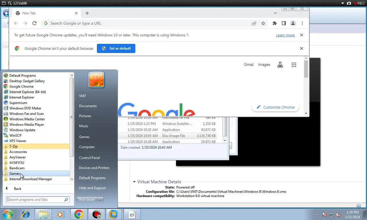
Task: Open Games in the Start menu right pane
Action: click(x=84, y=137)
